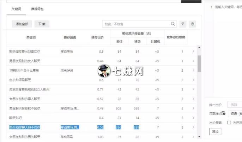242x142 pixels.
Task: Click highlighted 0.52 bid value
Action: 100,127
